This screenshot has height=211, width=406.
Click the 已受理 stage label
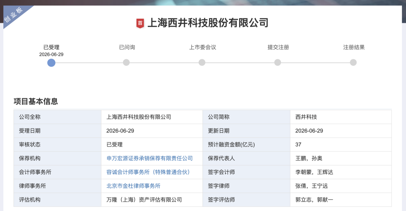tap(51, 47)
